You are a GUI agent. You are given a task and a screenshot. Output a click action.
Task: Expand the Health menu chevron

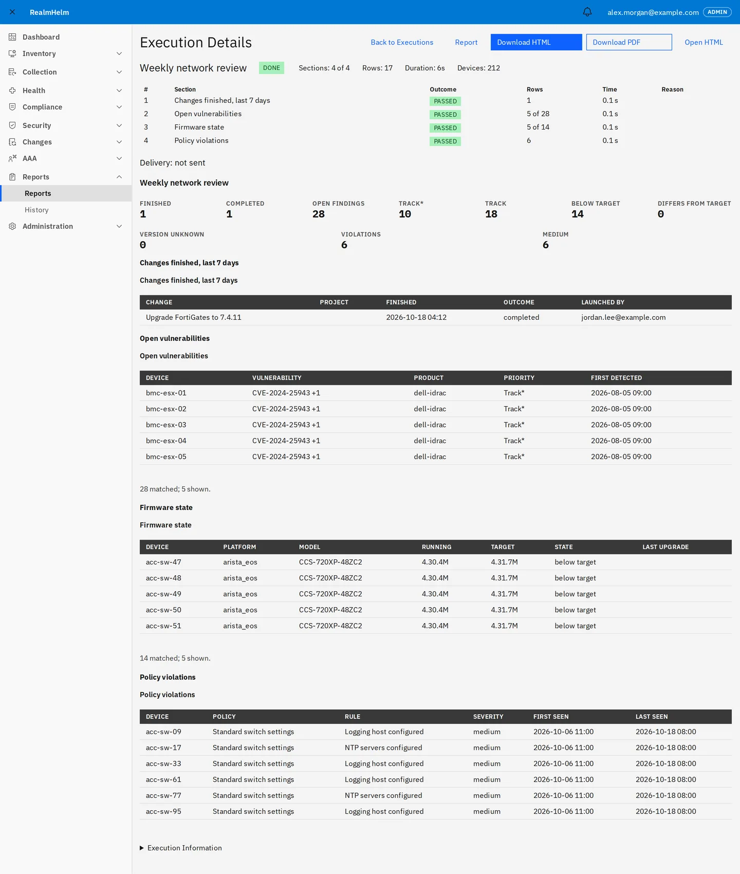119,90
